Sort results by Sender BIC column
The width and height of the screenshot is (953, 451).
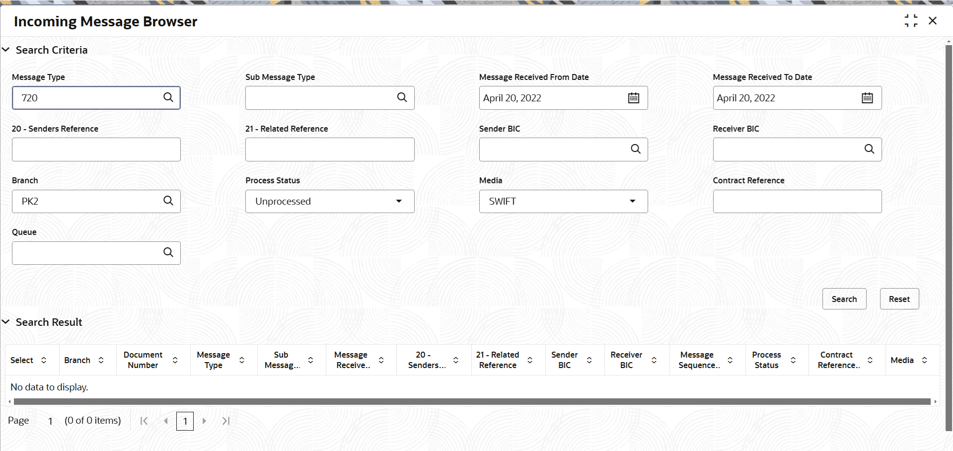point(589,360)
